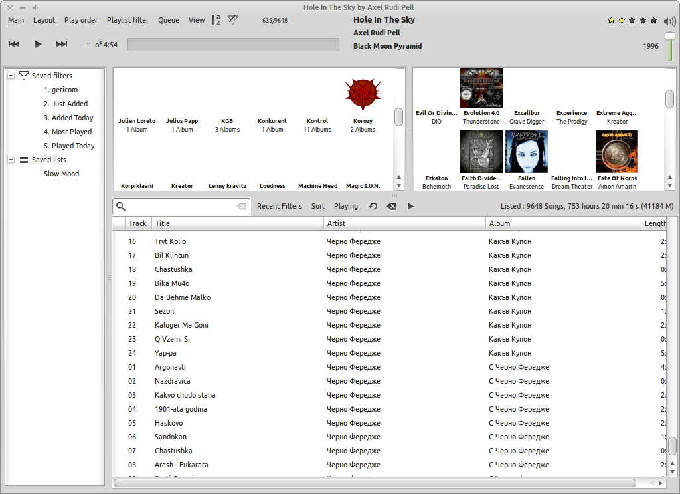Viewport: 680px width, 494px height.
Task: Click the Playing button
Action: 346,206
